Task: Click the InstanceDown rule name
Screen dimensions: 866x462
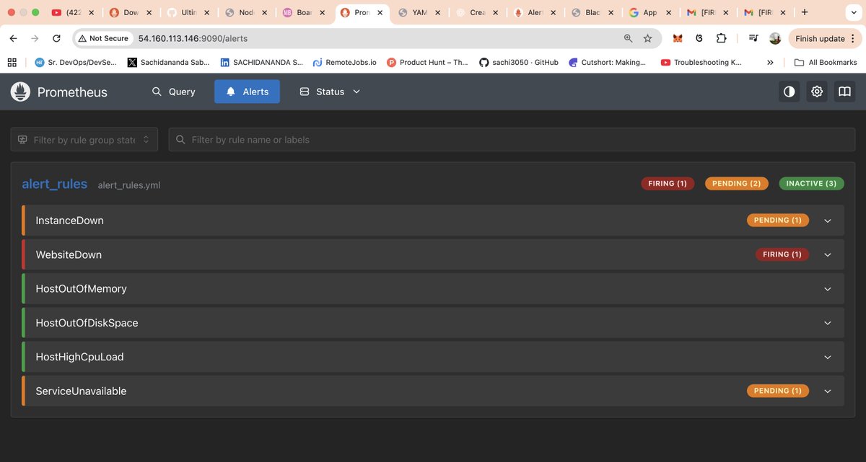Action: point(69,221)
